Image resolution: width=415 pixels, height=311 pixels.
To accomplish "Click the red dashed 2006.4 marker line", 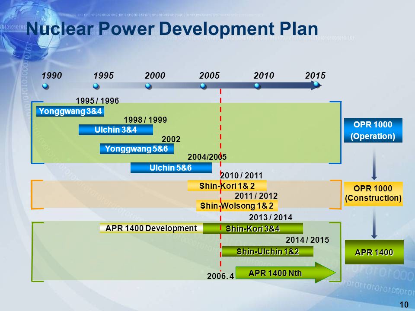I will coord(220,180).
